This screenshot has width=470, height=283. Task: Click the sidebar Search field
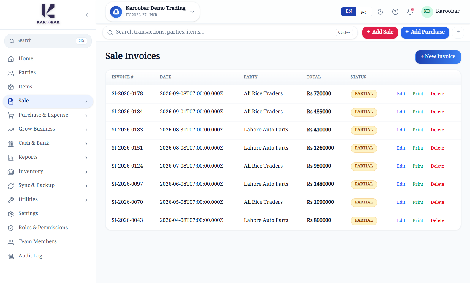48,41
